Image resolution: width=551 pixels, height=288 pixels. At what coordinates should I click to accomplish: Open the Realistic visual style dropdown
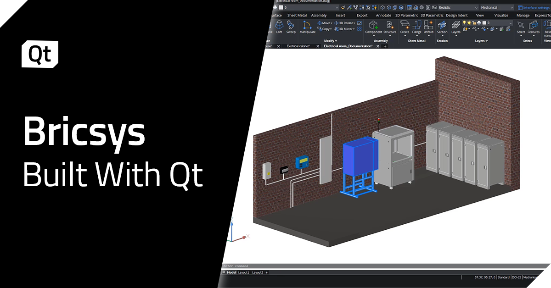(x=475, y=7)
